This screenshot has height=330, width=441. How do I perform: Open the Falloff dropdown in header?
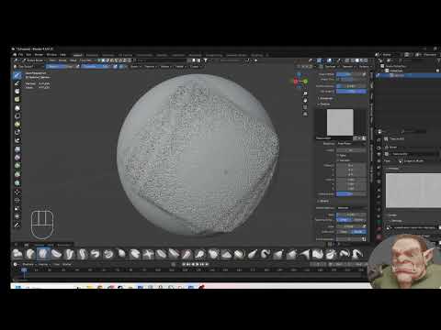[x=180, y=67]
